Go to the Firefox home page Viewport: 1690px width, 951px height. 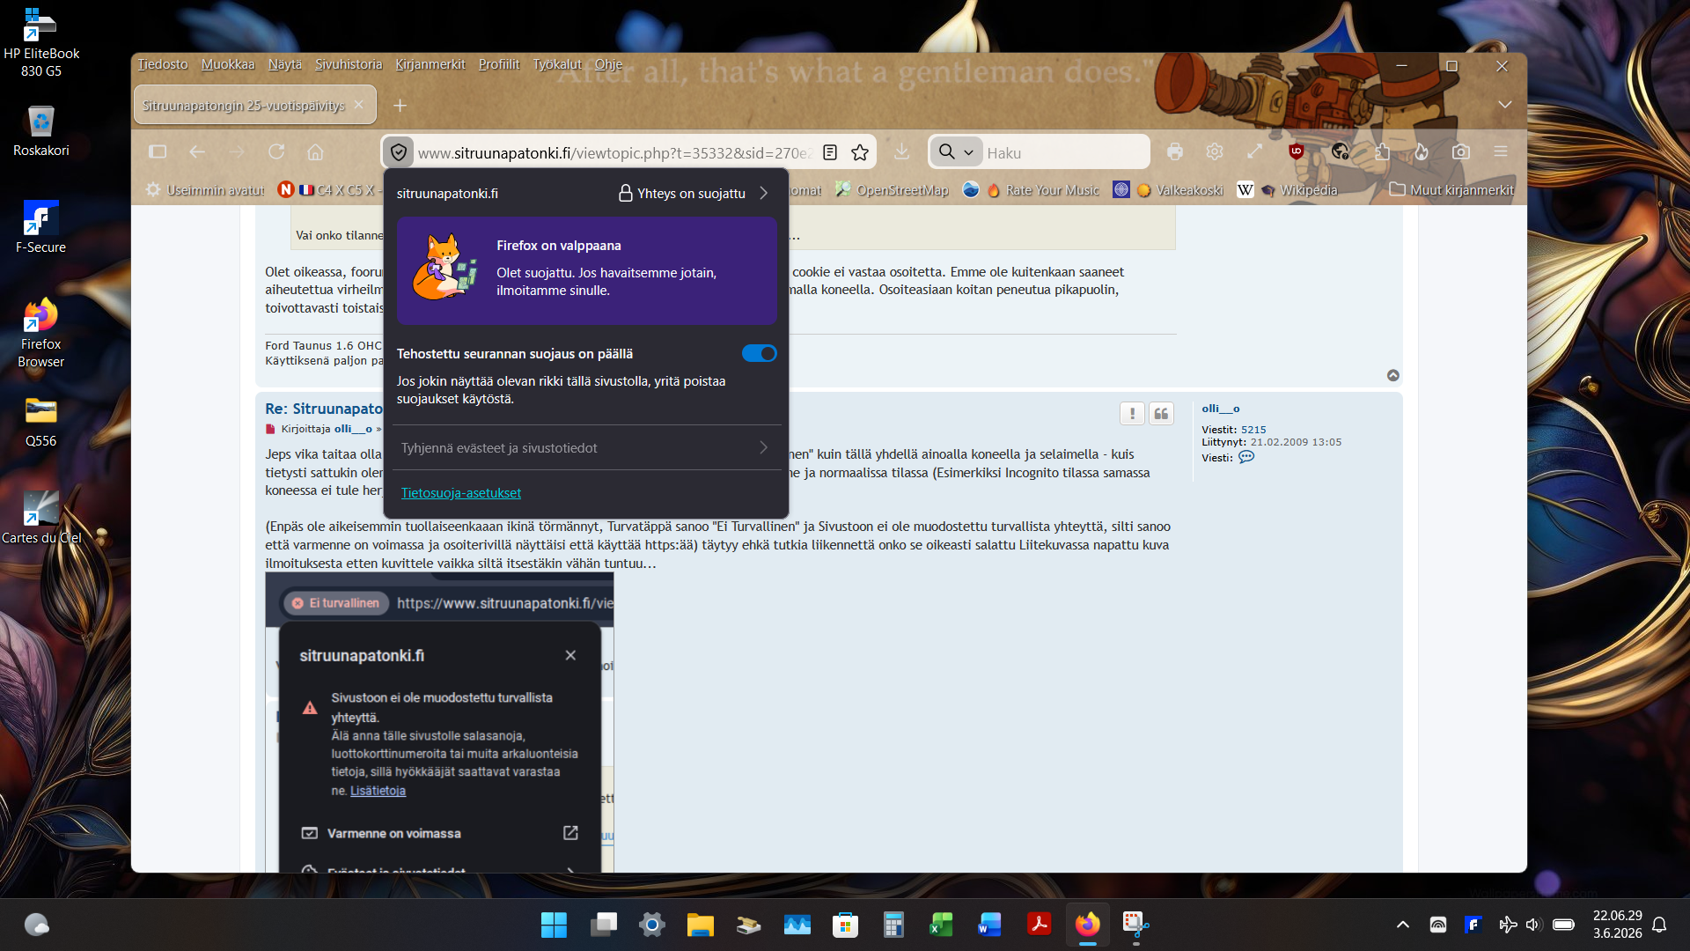[x=315, y=152]
